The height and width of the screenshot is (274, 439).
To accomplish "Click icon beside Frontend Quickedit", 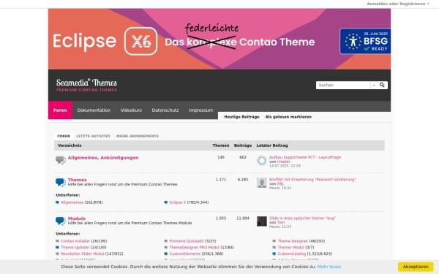I will pyautogui.click(x=166, y=241).
